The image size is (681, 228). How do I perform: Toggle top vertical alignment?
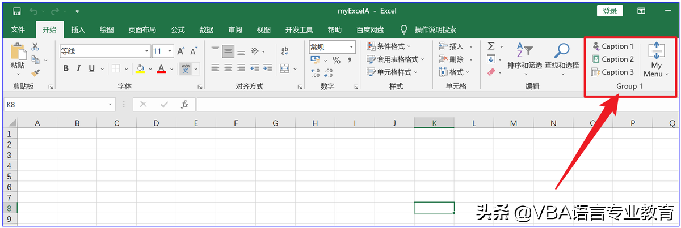coord(215,50)
